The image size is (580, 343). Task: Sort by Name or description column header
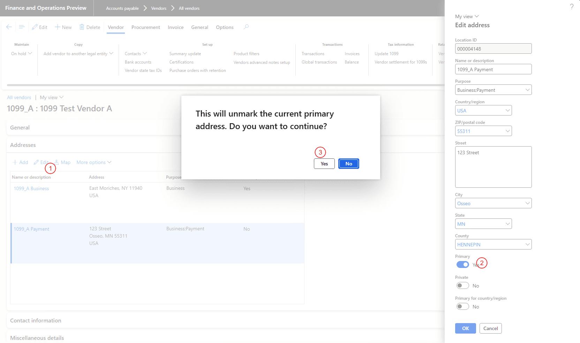coord(31,177)
